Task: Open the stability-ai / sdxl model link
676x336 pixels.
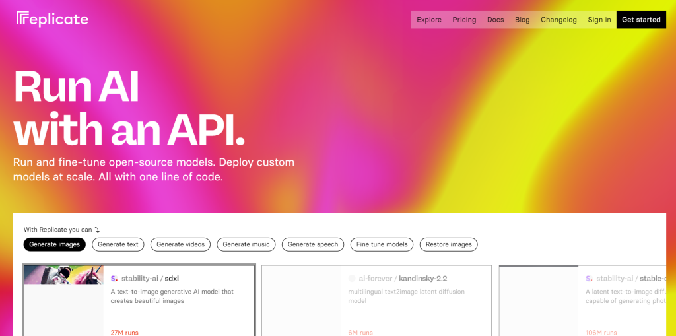Action: pyautogui.click(x=150, y=279)
